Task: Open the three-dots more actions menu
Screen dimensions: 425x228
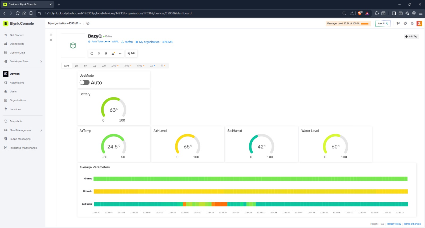Action: click(x=120, y=54)
